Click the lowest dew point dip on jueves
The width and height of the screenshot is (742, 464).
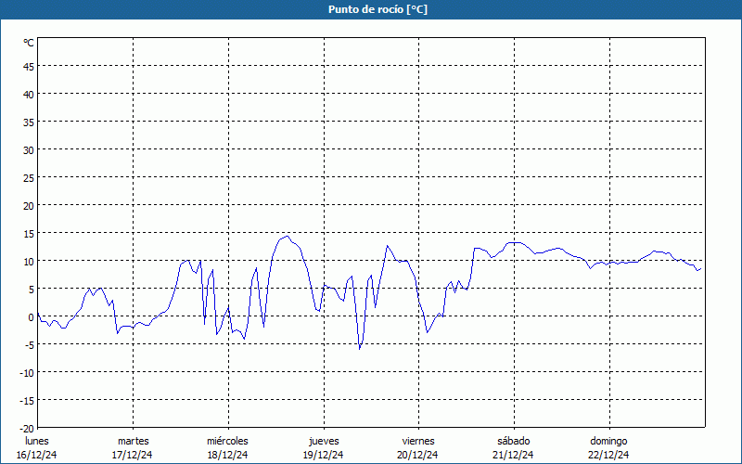coord(360,349)
